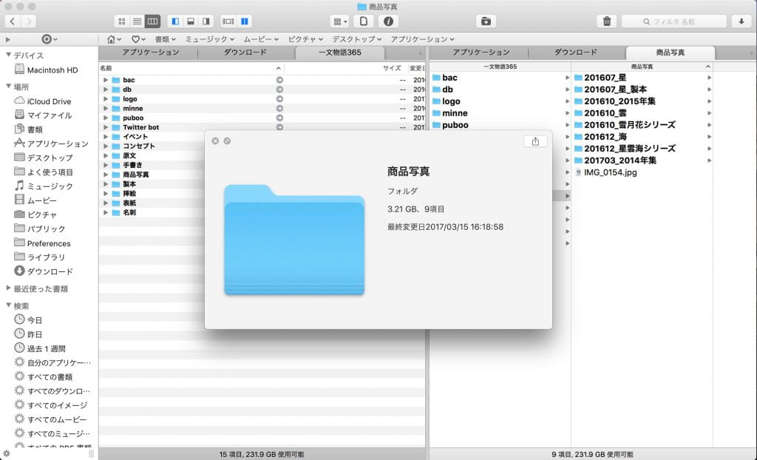Open the large folder thumbnail in preview
The width and height of the screenshot is (757, 460).
pyautogui.click(x=294, y=240)
